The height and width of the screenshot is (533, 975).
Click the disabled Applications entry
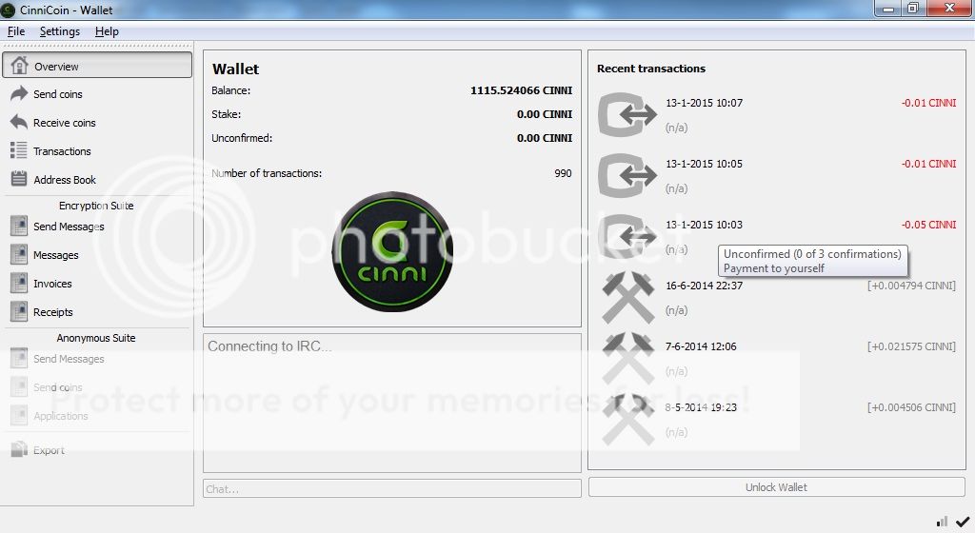pos(97,416)
